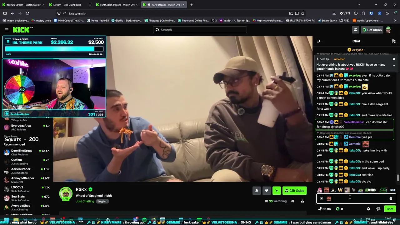Viewport: 400px width, 225px height.
Task: Click the chat message input field
Action: pos(356,198)
